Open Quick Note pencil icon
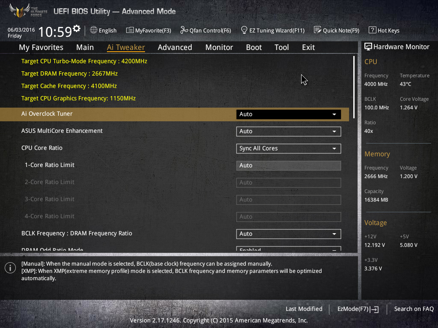This screenshot has width=438, height=328. click(317, 30)
